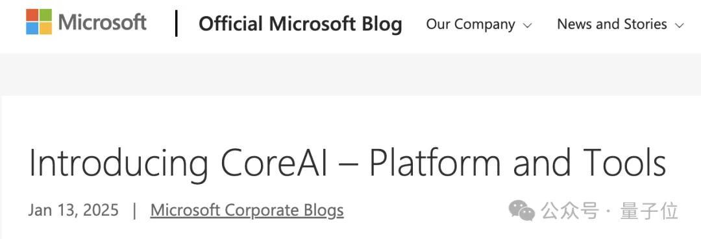Click the pipe separator beside the date
The height and width of the screenshot is (239, 701).
(134, 210)
